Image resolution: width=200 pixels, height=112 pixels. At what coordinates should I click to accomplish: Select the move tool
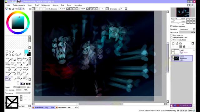coord(7,55)
